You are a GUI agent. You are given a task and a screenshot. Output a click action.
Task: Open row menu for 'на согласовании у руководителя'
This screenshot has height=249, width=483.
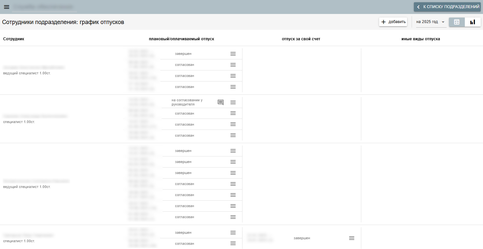pos(233,102)
